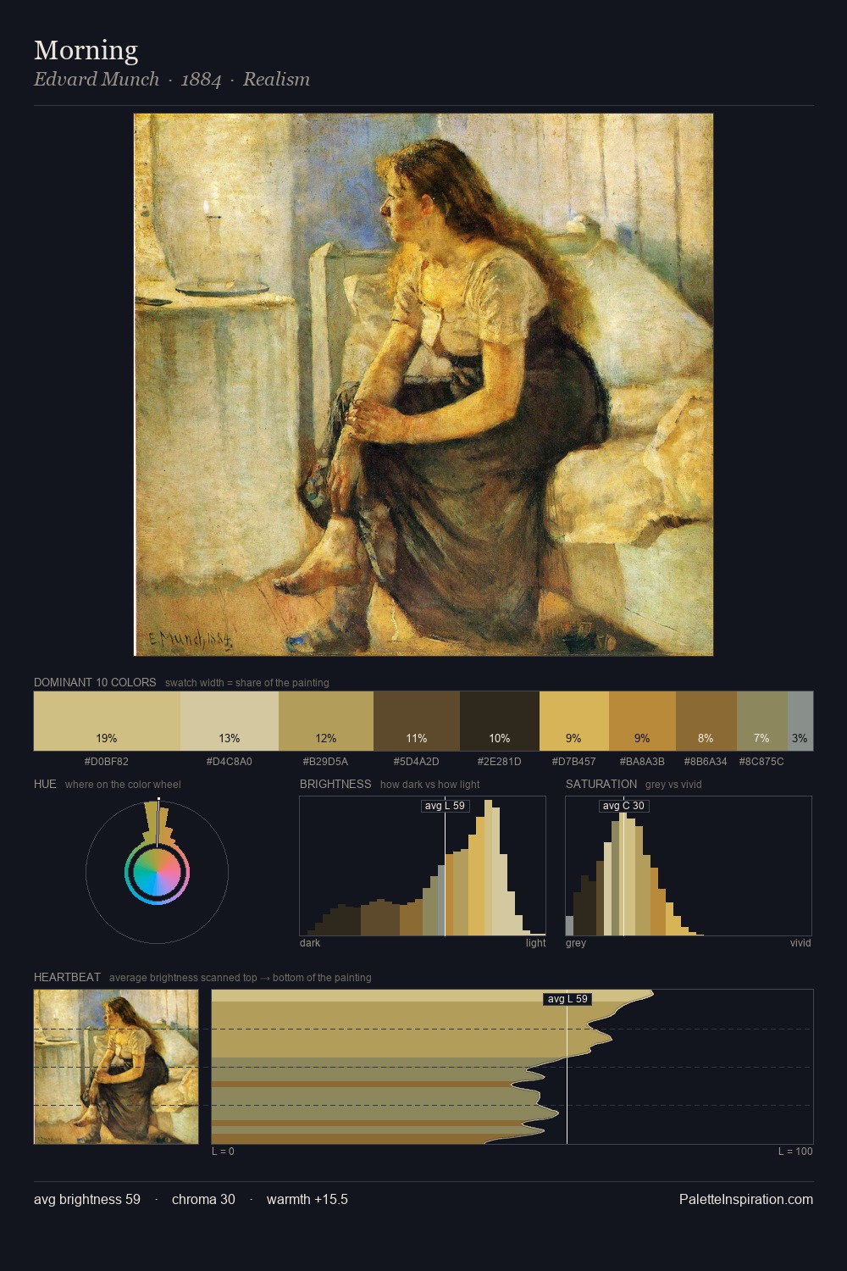The height and width of the screenshot is (1271, 847).
Task: Select hex label #8B6A34
Action: tap(706, 762)
